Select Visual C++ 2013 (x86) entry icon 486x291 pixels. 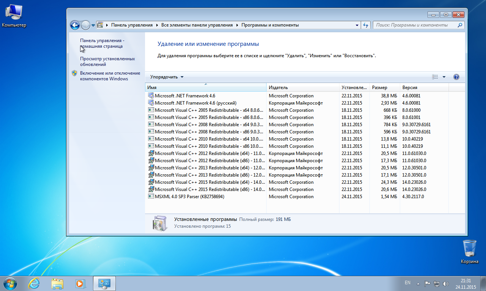click(151, 175)
